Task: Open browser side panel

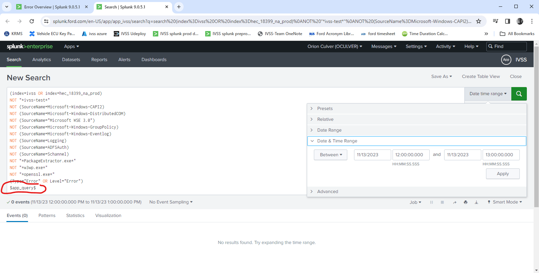Action: [507, 21]
